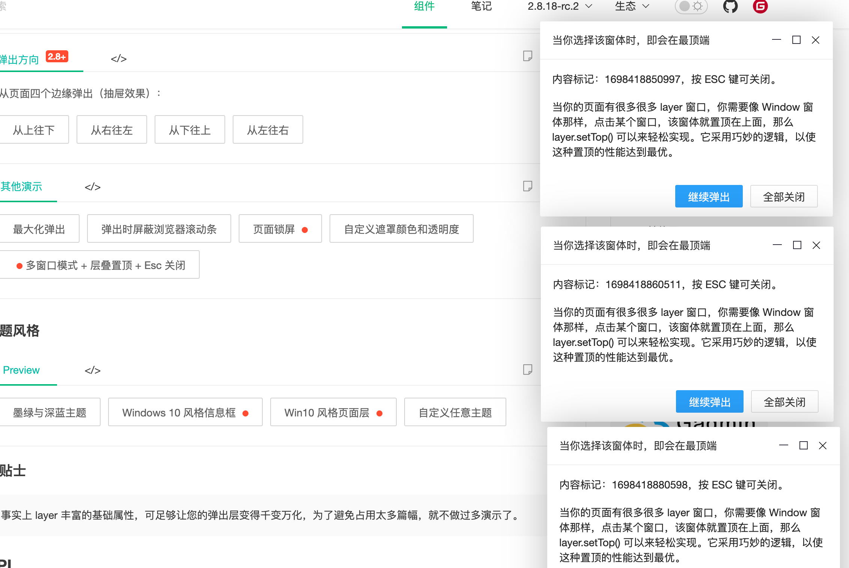Expand the 生态 dropdown menu

[632, 6]
